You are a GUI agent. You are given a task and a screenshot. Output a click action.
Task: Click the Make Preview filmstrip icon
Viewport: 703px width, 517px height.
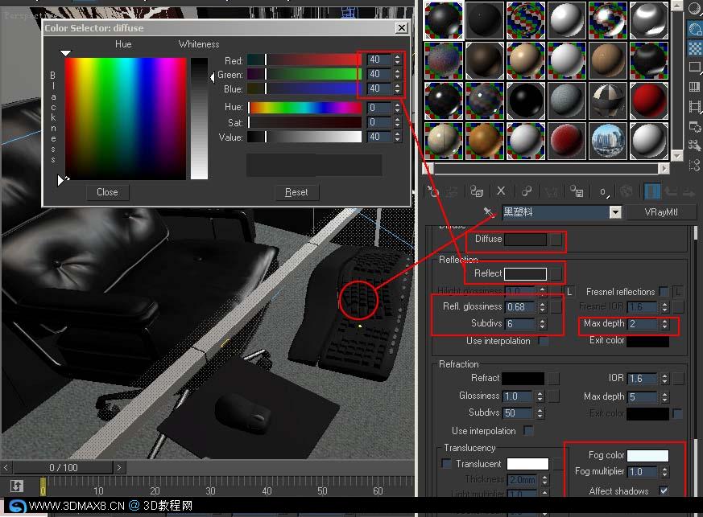click(x=694, y=107)
